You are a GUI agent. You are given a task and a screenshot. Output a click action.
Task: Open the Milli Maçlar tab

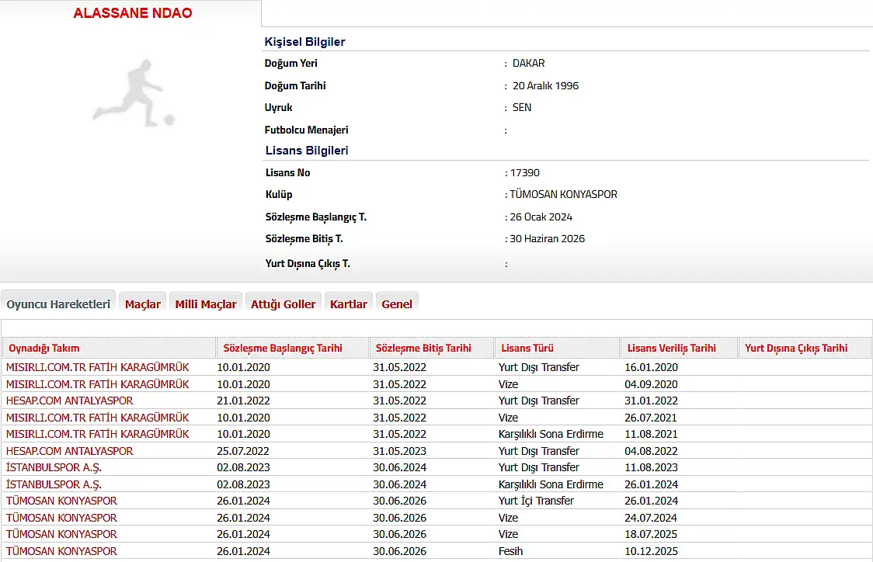[206, 304]
